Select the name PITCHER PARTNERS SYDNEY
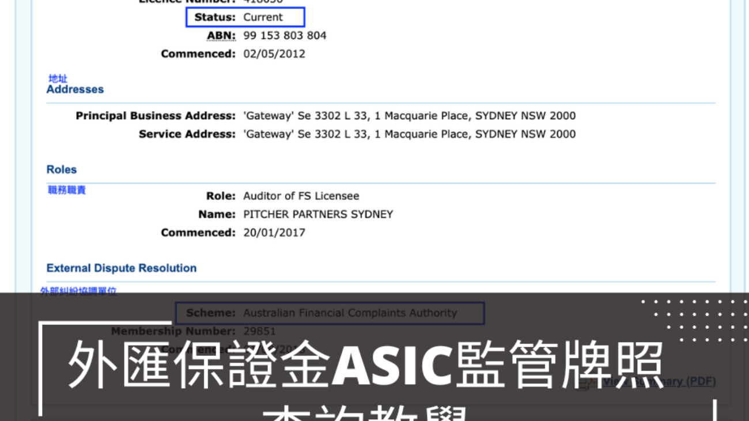 (x=318, y=214)
